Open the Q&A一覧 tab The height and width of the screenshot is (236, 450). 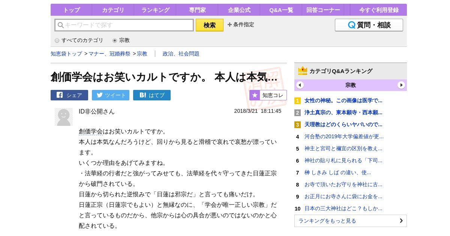[281, 10]
